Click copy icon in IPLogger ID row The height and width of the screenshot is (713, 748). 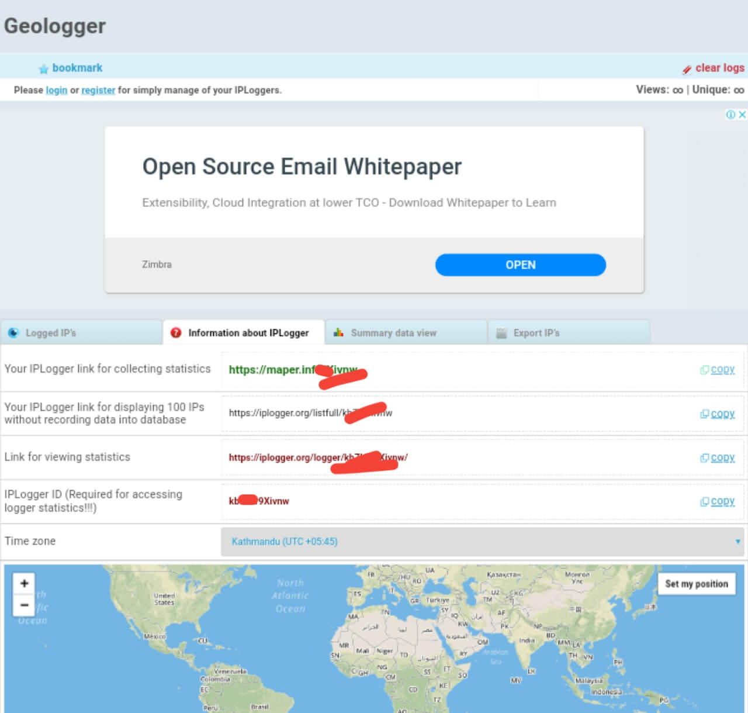[x=705, y=502]
